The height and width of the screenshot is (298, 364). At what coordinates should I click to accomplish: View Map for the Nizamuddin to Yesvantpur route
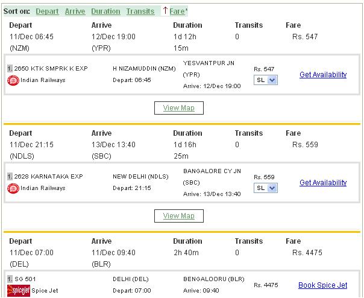pyautogui.click(x=179, y=108)
